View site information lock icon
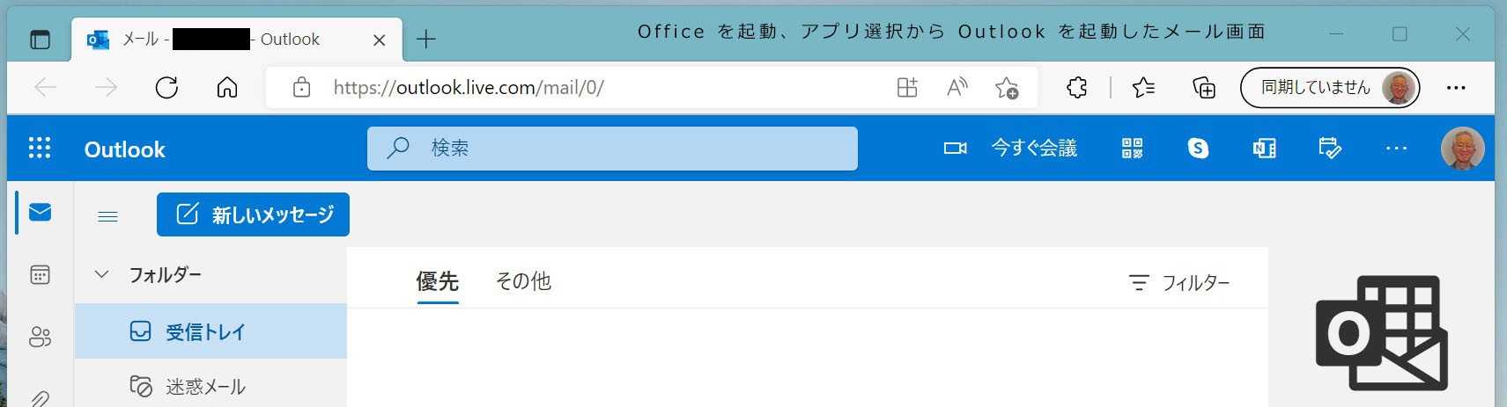 click(301, 87)
